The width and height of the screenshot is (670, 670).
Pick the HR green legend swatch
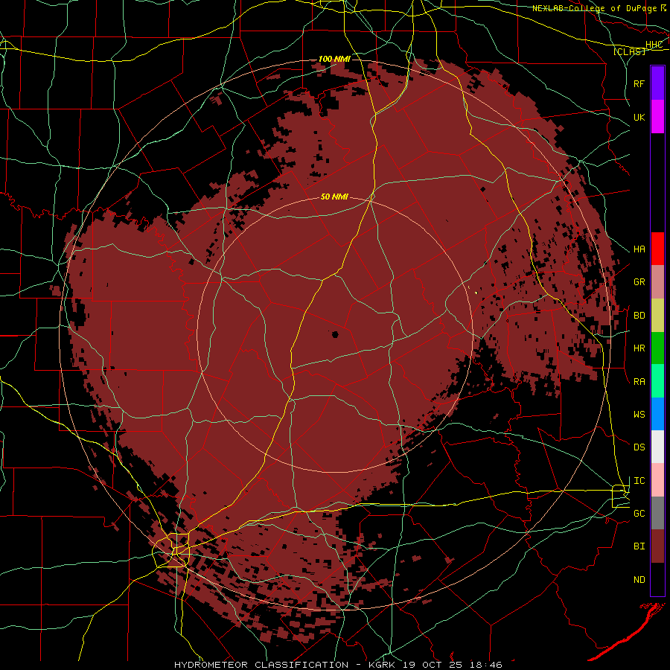pyautogui.click(x=657, y=348)
